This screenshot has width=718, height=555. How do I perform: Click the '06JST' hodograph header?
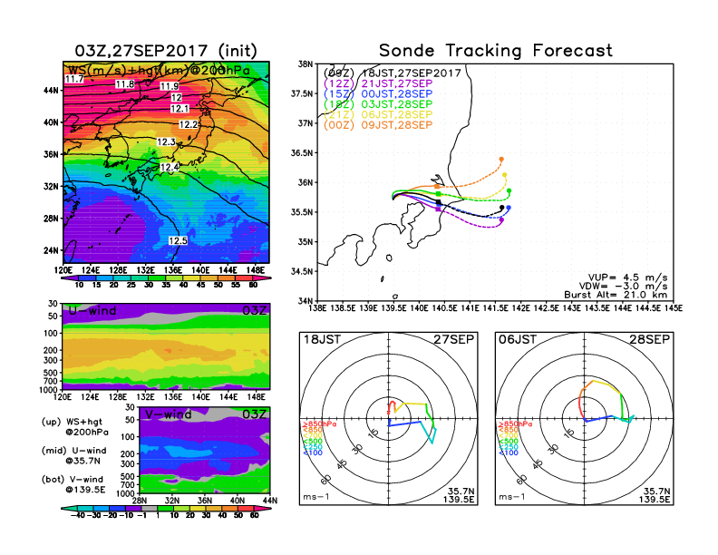pos(518,339)
